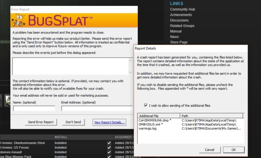Click the Don't Send button

pyautogui.click(x=73, y=122)
